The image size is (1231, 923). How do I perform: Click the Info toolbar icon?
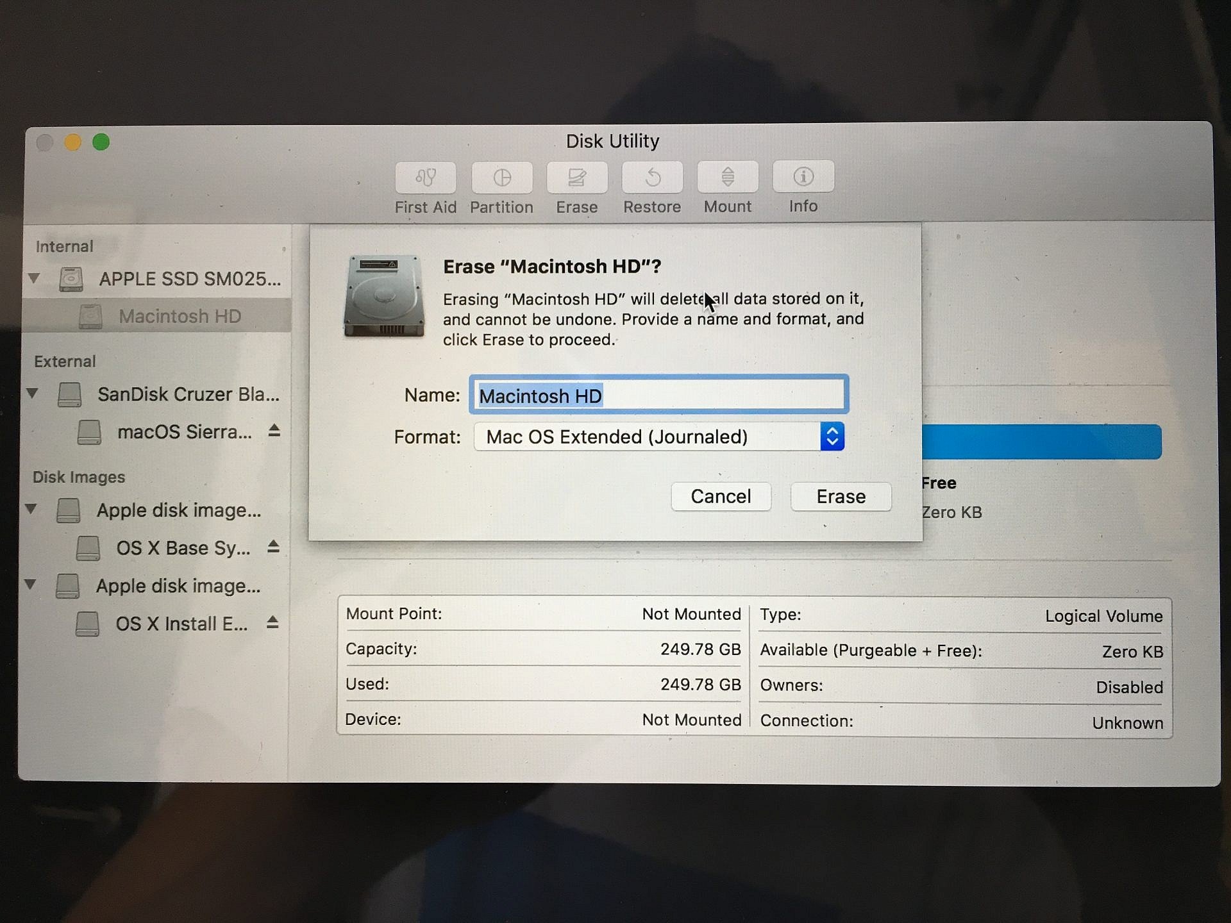803,176
